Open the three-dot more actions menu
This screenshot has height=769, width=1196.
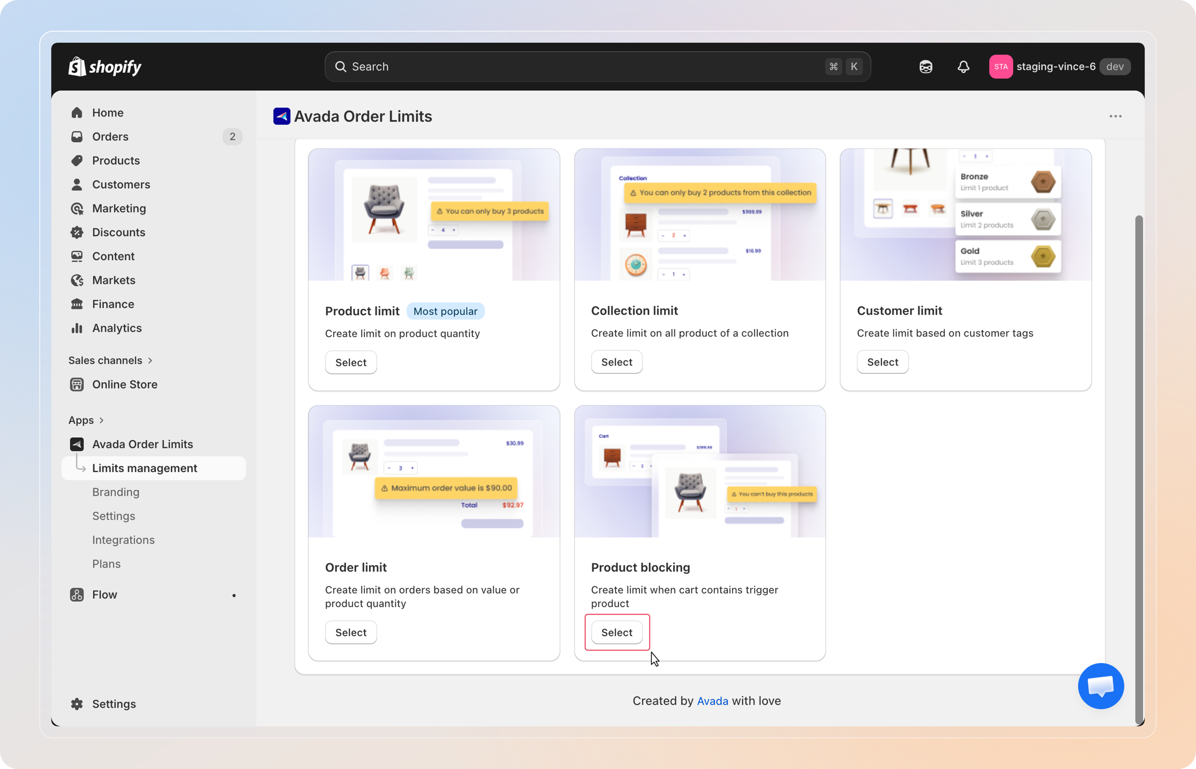pos(1116,116)
